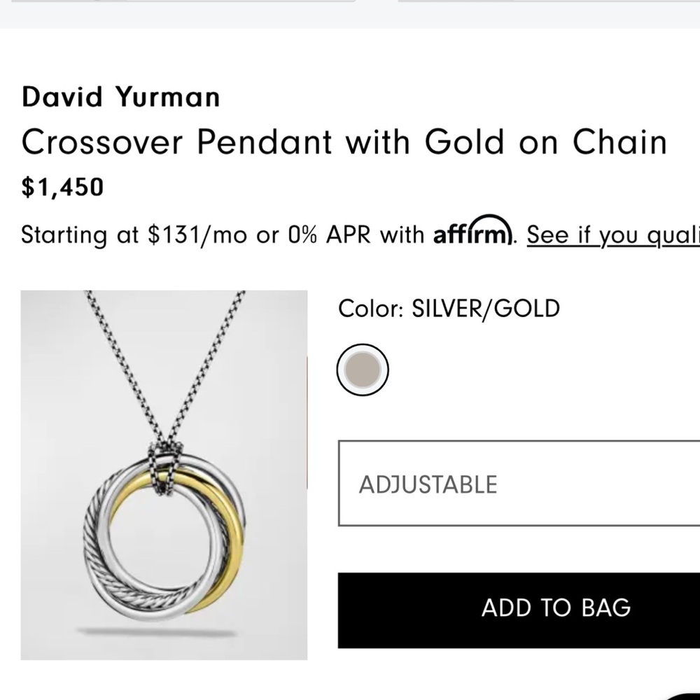Click the David Yurman brand name
The image size is (700, 700).
pyautogui.click(x=120, y=96)
